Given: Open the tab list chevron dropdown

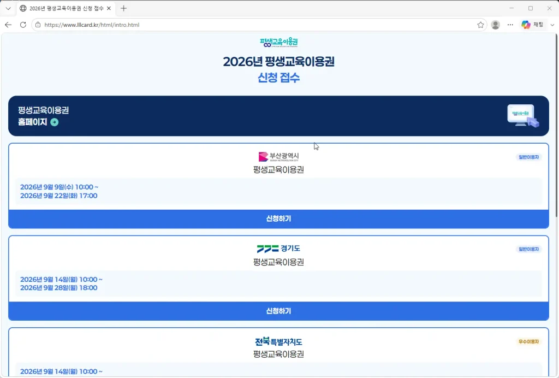Looking at the screenshot, I should [8, 8].
